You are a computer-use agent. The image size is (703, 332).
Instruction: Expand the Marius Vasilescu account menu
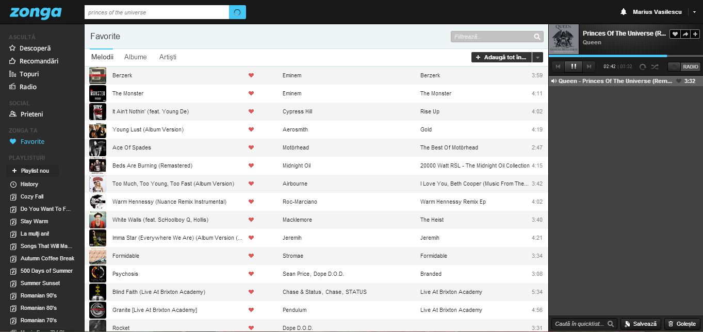[x=694, y=12]
